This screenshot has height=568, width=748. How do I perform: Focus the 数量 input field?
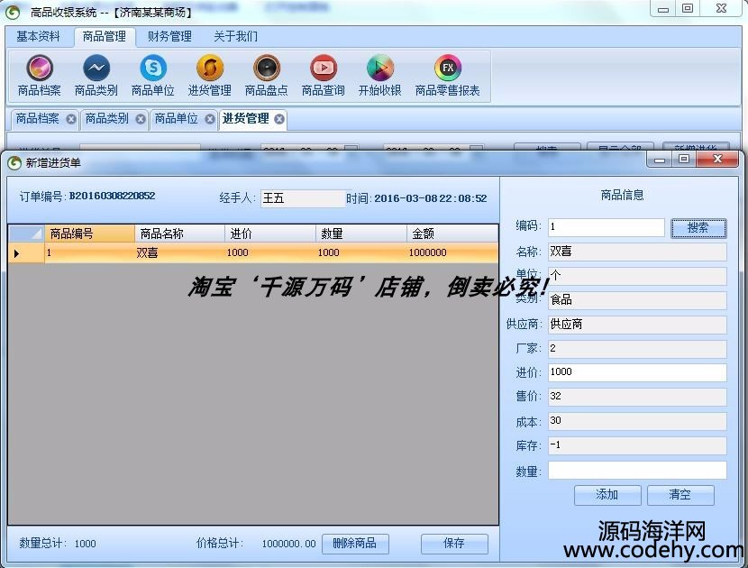click(636, 471)
